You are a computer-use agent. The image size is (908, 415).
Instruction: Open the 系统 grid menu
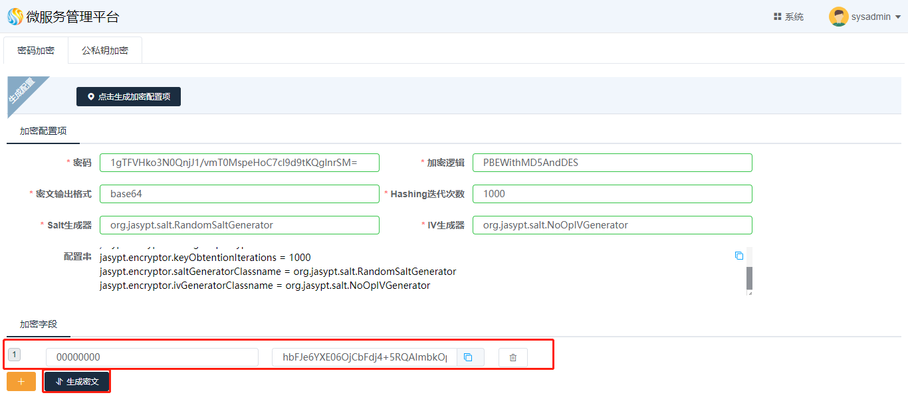pyautogui.click(x=788, y=17)
